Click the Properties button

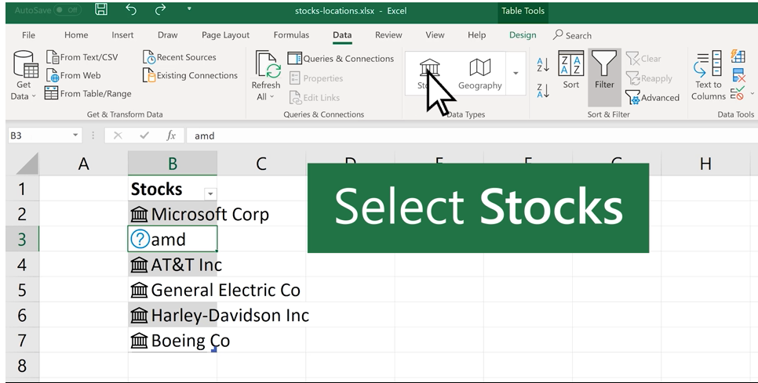click(x=316, y=78)
